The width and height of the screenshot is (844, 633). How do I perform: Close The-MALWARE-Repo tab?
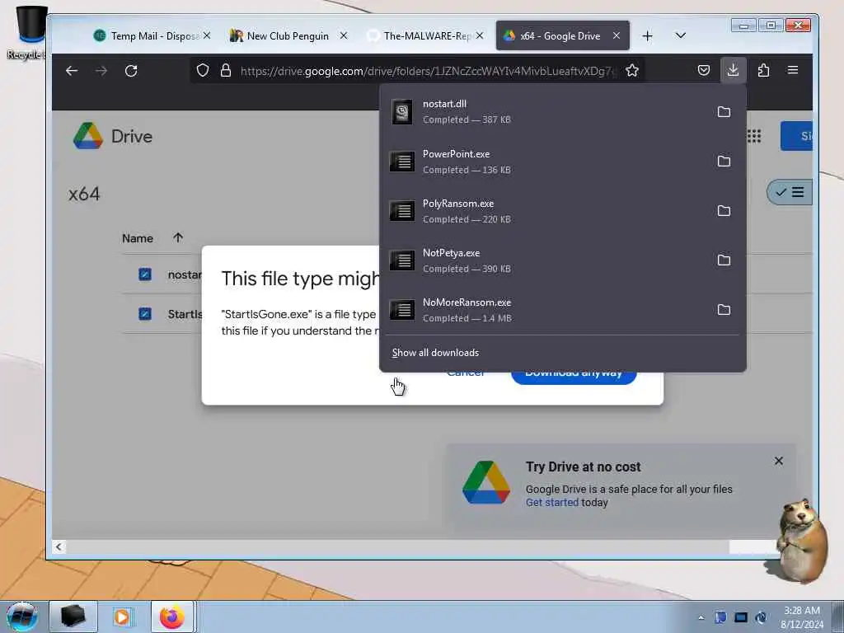point(480,35)
